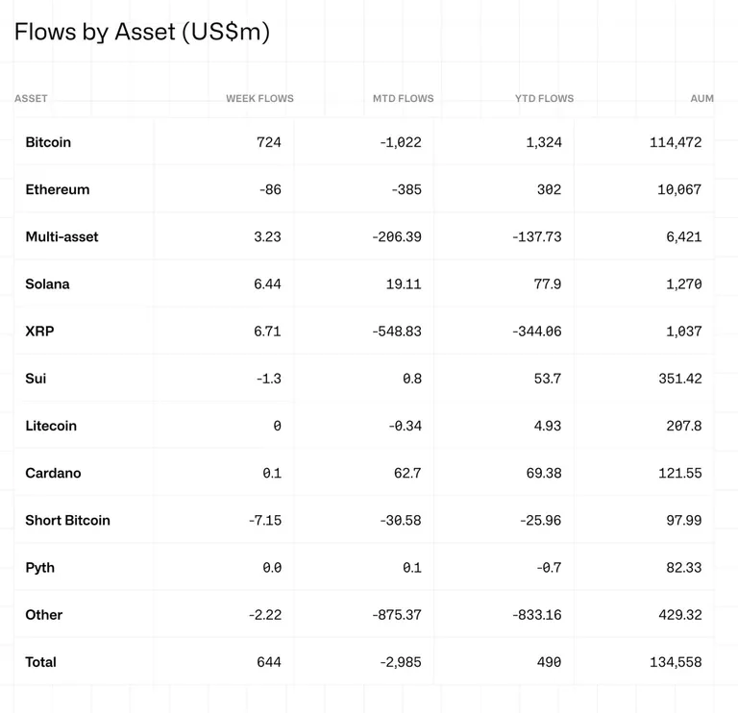Click Total MTD flows value -2,985
738x713 pixels.
click(x=401, y=662)
